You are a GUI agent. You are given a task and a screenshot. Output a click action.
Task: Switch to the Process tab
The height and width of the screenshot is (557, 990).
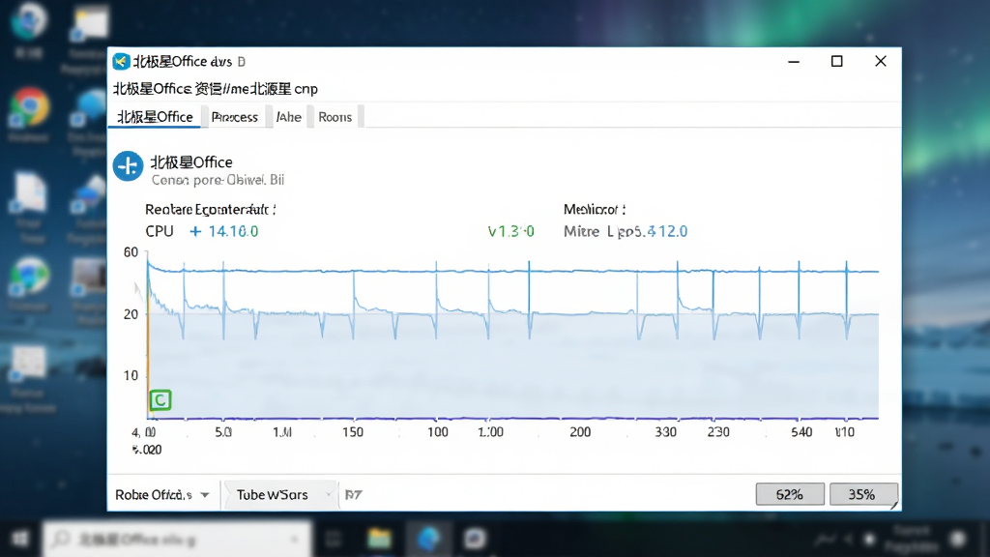tap(235, 117)
